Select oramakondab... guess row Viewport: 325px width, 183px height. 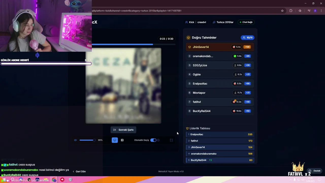(x=220, y=56)
